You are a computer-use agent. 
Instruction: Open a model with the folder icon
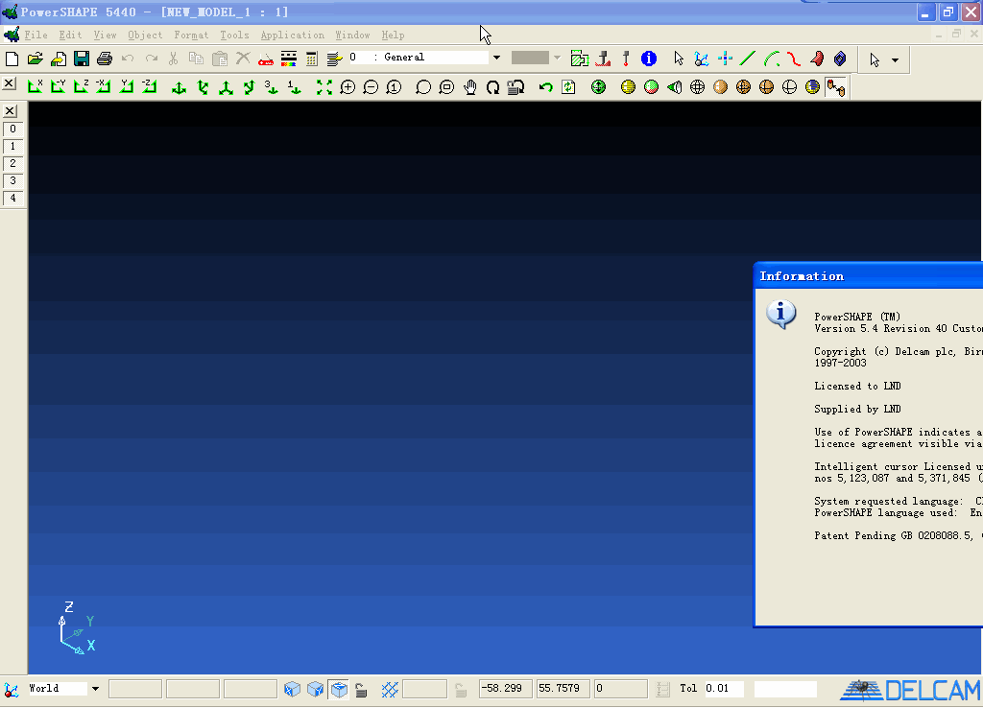click(x=36, y=59)
